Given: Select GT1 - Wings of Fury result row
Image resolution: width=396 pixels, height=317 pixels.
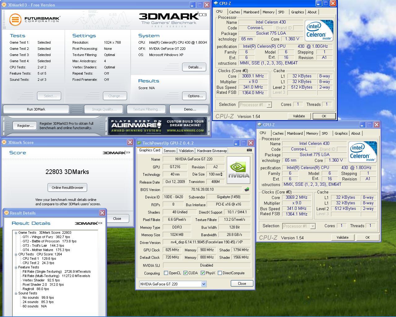Looking at the screenshot, I should [x=46, y=237].
